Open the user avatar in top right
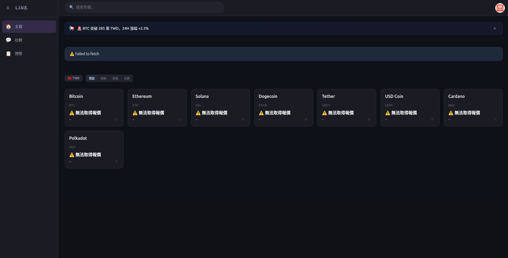This screenshot has height=258, width=508. pos(500,8)
